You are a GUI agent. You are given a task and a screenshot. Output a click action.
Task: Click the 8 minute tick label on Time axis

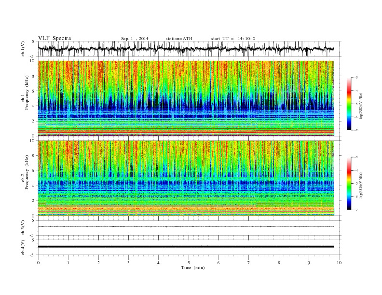click(x=279, y=263)
